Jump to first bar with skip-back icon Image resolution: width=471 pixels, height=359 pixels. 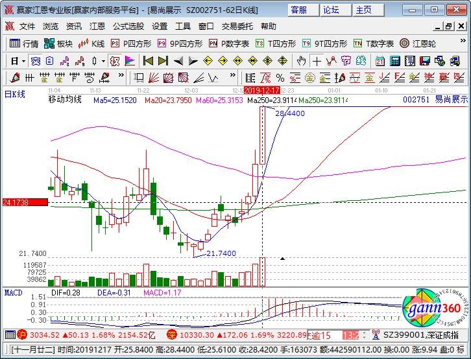[148, 61]
